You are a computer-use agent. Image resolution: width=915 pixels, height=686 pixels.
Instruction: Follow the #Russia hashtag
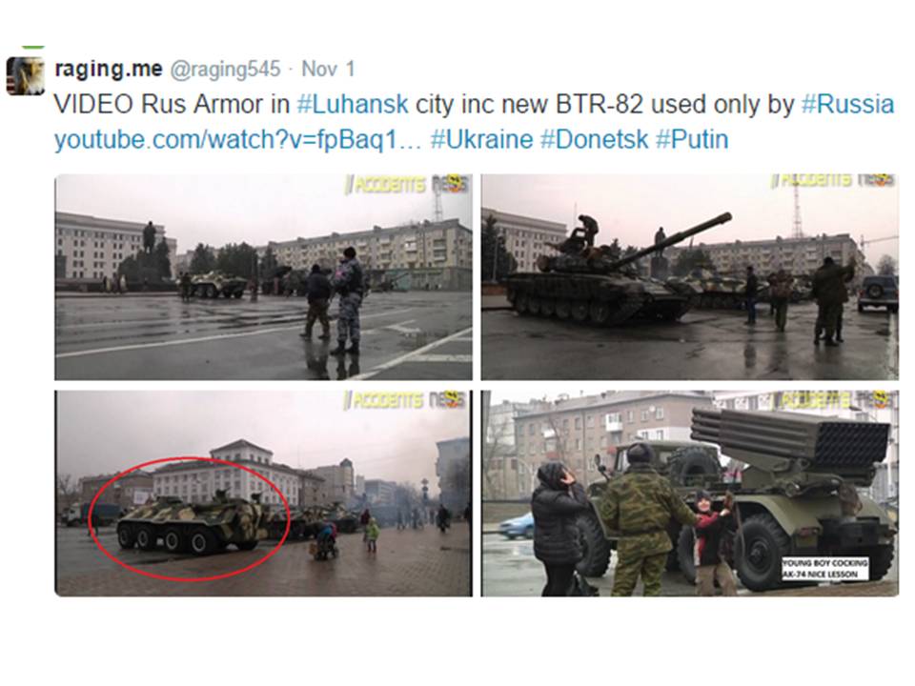point(848,105)
